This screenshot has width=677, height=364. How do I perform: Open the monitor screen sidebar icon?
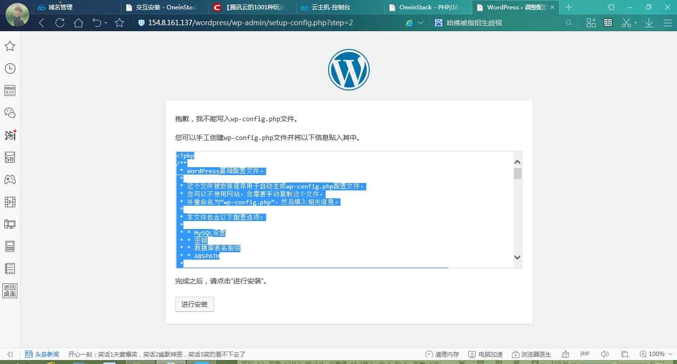[9, 224]
